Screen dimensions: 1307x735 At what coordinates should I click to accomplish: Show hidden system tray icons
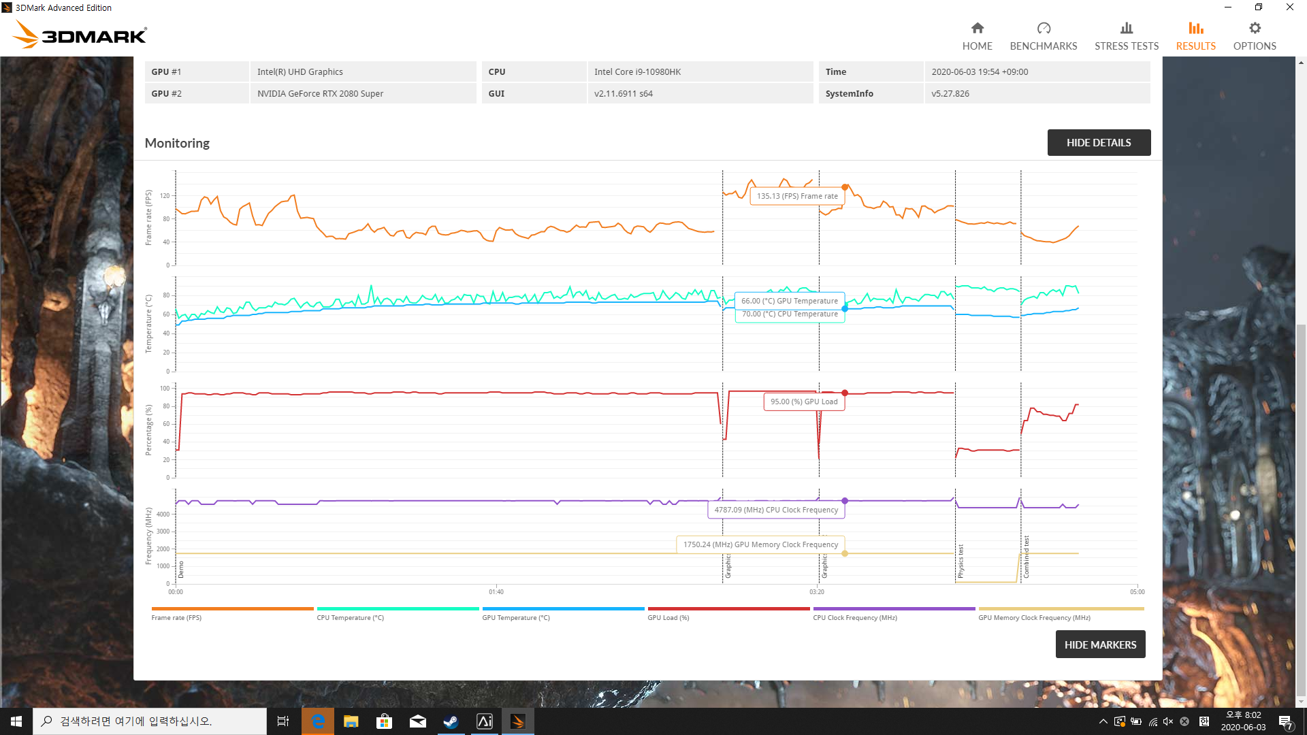(1103, 721)
